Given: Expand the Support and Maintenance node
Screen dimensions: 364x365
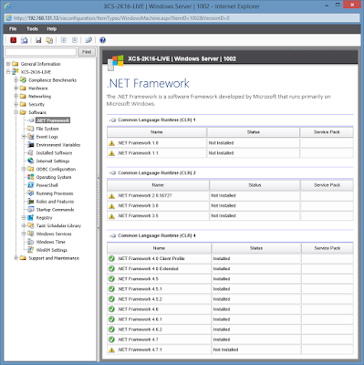Looking at the screenshot, I should [16, 258].
